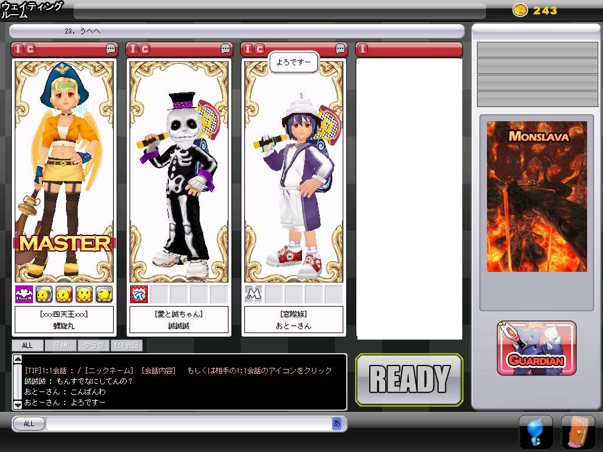Open the ALL chat channel selector beside input

pos(28,424)
